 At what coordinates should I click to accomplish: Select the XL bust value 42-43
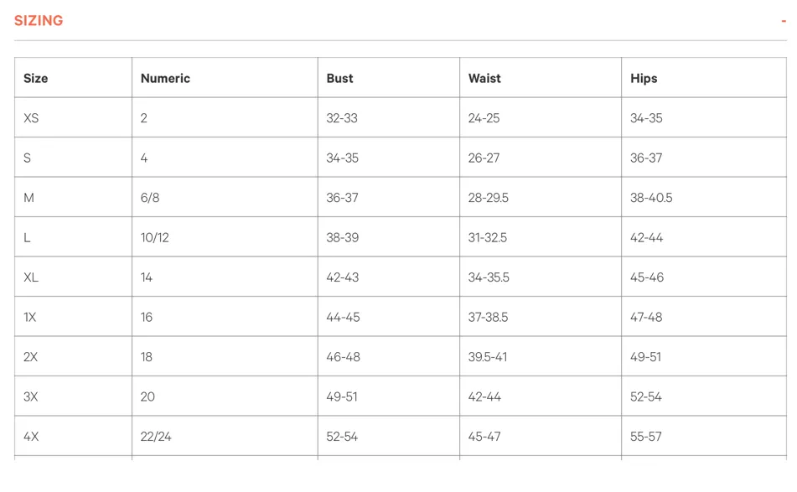point(343,277)
